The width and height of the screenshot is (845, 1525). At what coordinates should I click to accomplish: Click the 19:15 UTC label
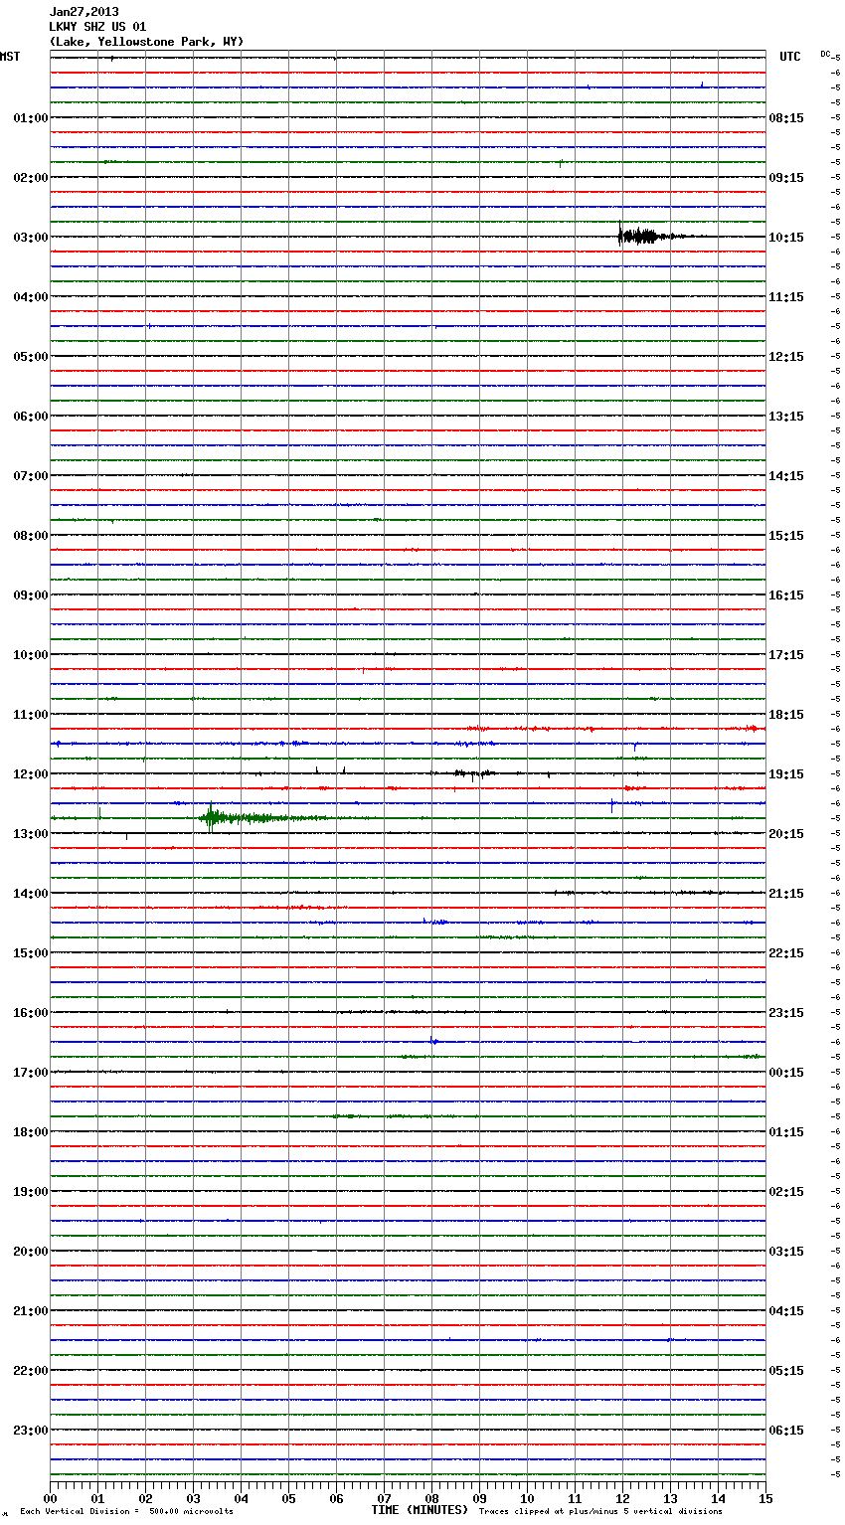click(x=786, y=774)
